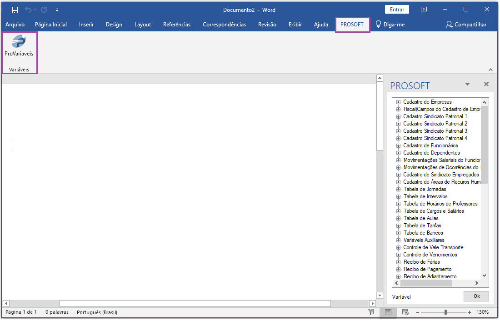500x321 pixels.
Task: Select Movimentações de Ocorrências tree item
Action: pos(442,167)
